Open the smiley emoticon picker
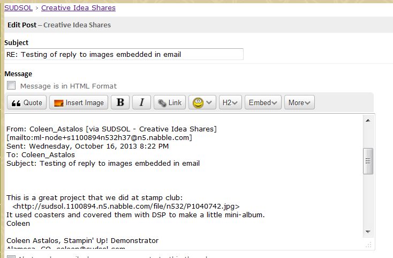 pos(202,102)
